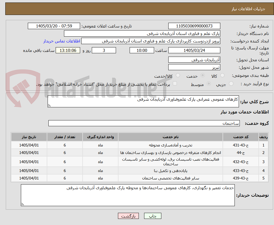This screenshot has height=225, width=274.
Task: Click the deadline hour field 10:00
Action: pos(142,50)
